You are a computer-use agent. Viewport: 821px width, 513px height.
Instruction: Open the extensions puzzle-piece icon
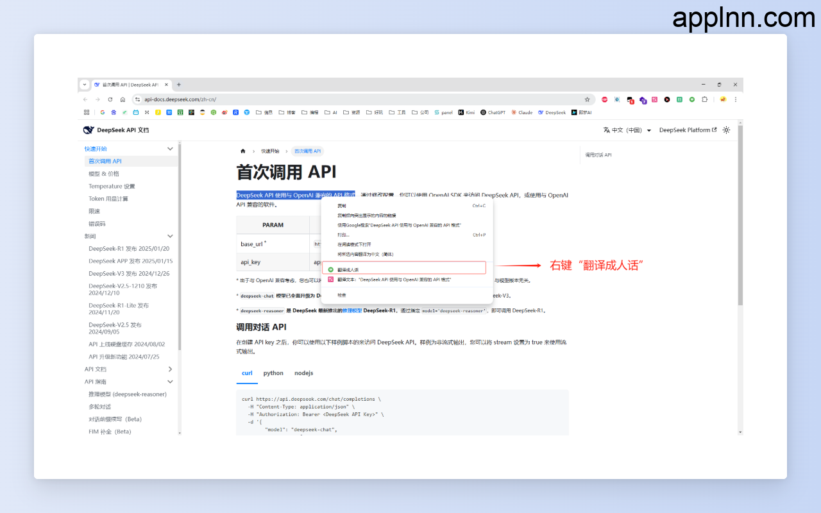(704, 99)
